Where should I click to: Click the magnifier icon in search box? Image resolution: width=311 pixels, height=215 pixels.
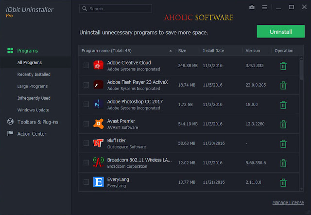coord(85,9)
